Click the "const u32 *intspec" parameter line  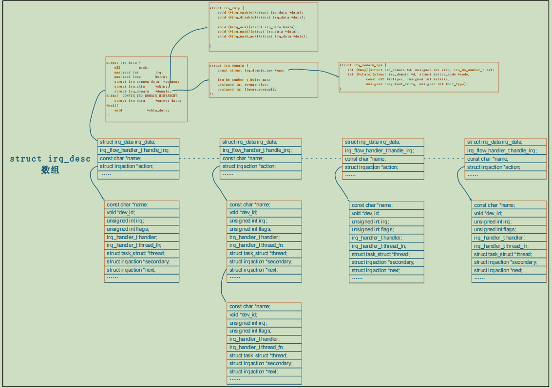click(408, 79)
